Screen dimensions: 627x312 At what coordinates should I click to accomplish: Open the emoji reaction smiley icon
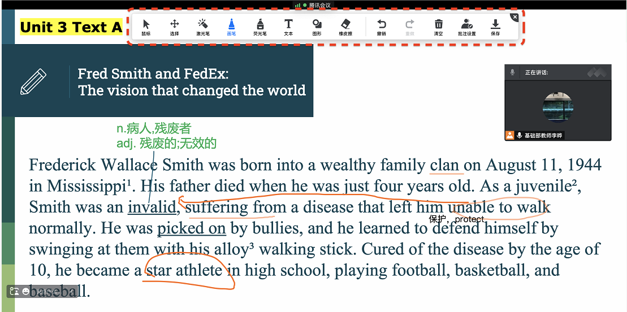pyautogui.click(x=26, y=291)
